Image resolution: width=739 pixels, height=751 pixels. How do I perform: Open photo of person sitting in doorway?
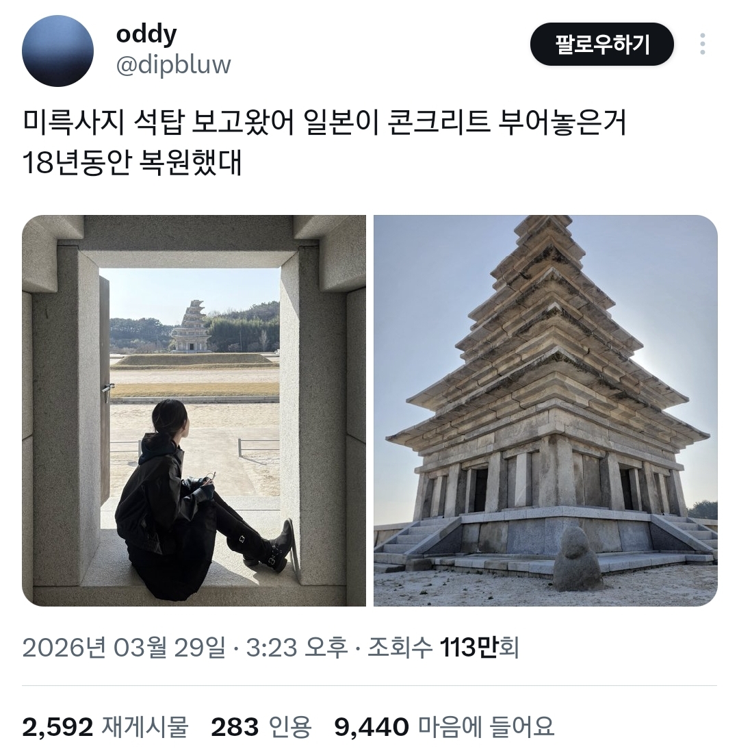pos(194,411)
